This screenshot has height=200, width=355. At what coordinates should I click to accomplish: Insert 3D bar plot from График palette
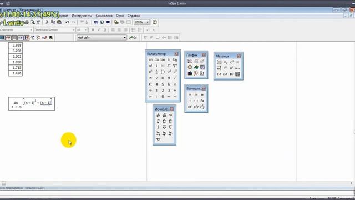pyautogui.click(x=190, y=73)
